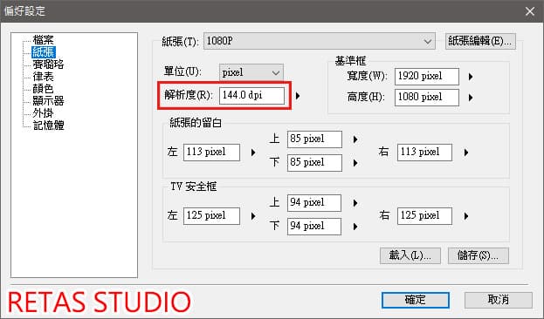
Task: Open arrow beside 紙張的留白 top margin
Action: click(355, 139)
